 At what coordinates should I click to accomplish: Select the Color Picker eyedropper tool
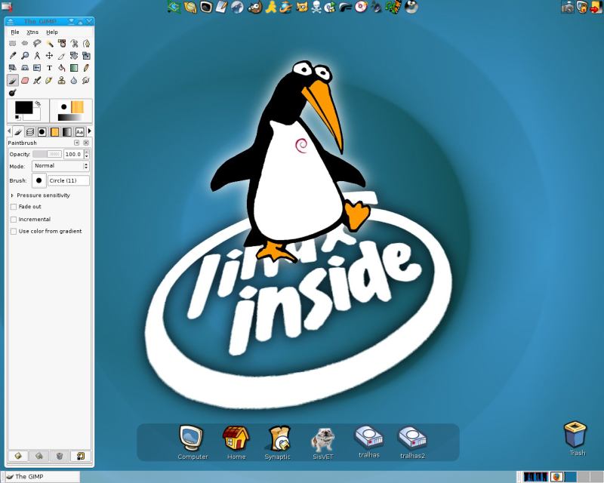[12, 56]
